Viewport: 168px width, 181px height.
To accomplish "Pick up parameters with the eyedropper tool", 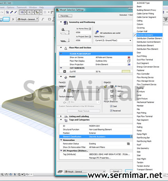I will pyautogui.click(x=11, y=12).
